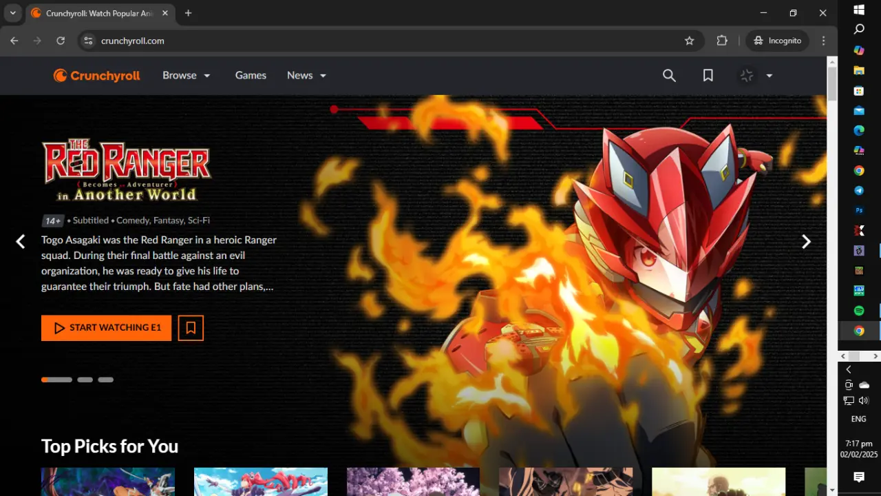Expand the account menu caret
The width and height of the screenshot is (881, 496).
[769, 76]
